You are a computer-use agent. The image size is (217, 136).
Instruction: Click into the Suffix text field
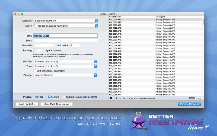pyautogui.click(x=65, y=41)
